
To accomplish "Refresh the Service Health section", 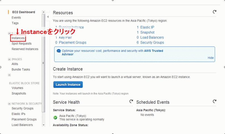I will click(x=131, y=101).
